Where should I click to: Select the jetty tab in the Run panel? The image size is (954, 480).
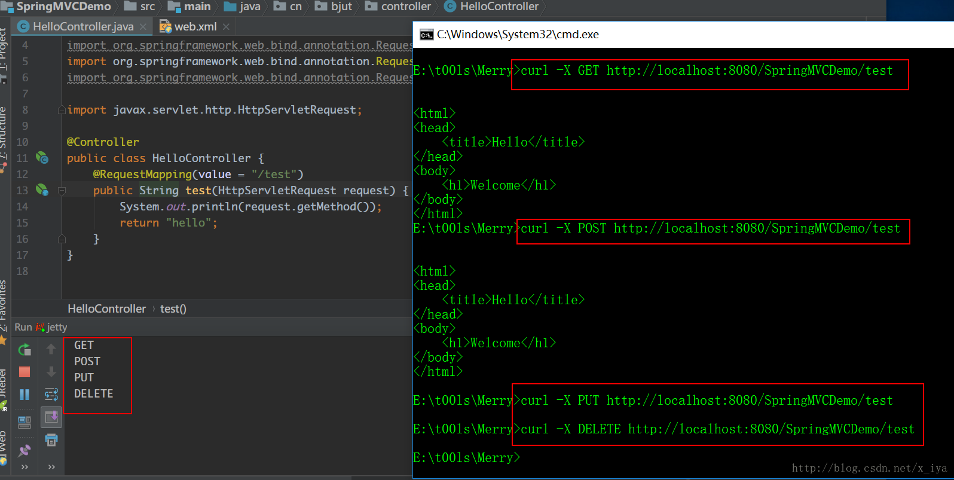[x=51, y=327]
